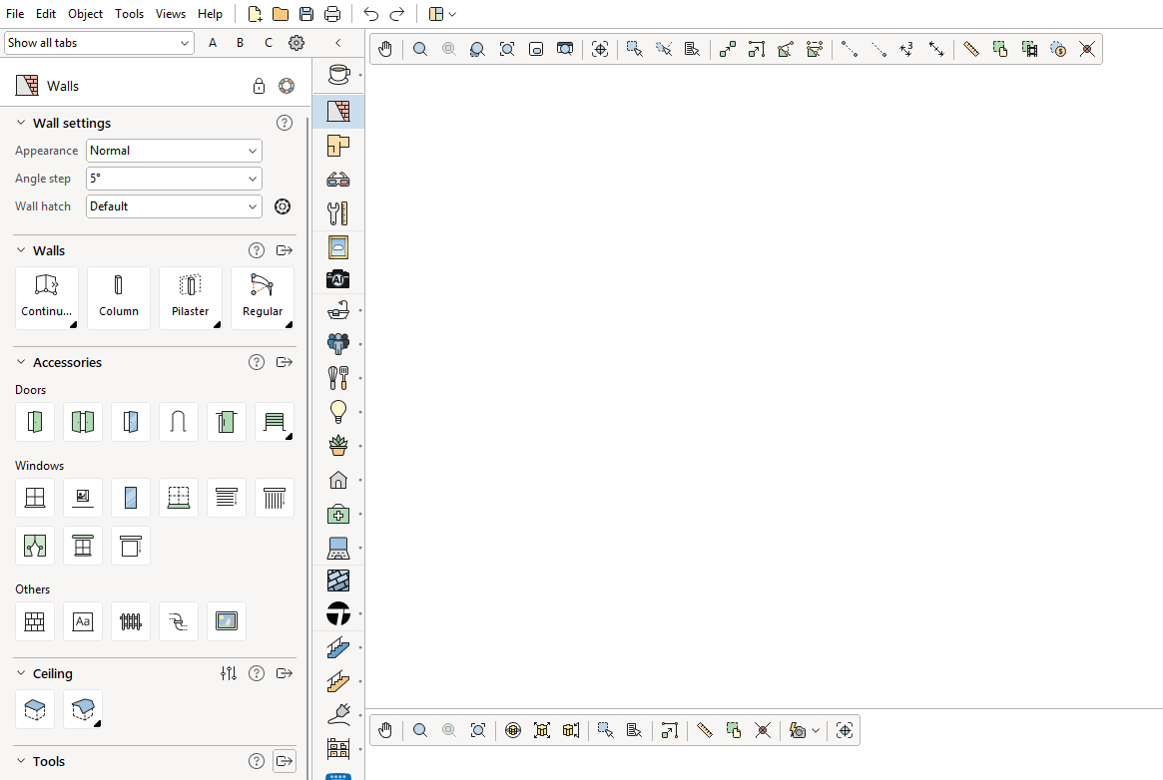Open the lighting bulb tab
The image size is (1163, 780).
coord(338,411)
